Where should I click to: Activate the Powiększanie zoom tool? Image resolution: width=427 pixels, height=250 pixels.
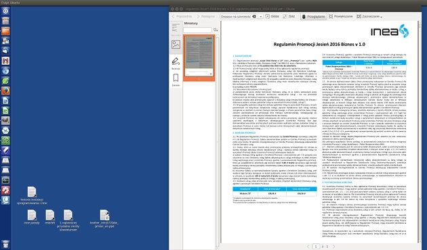click(x=341, y=17)
